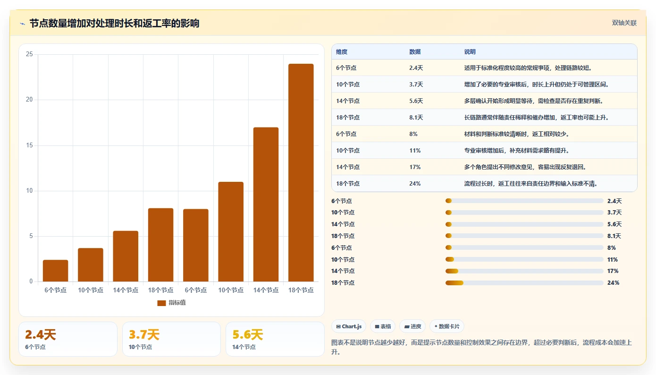Click the 维度 table column header
656x375 pixels.
point(342,52)
